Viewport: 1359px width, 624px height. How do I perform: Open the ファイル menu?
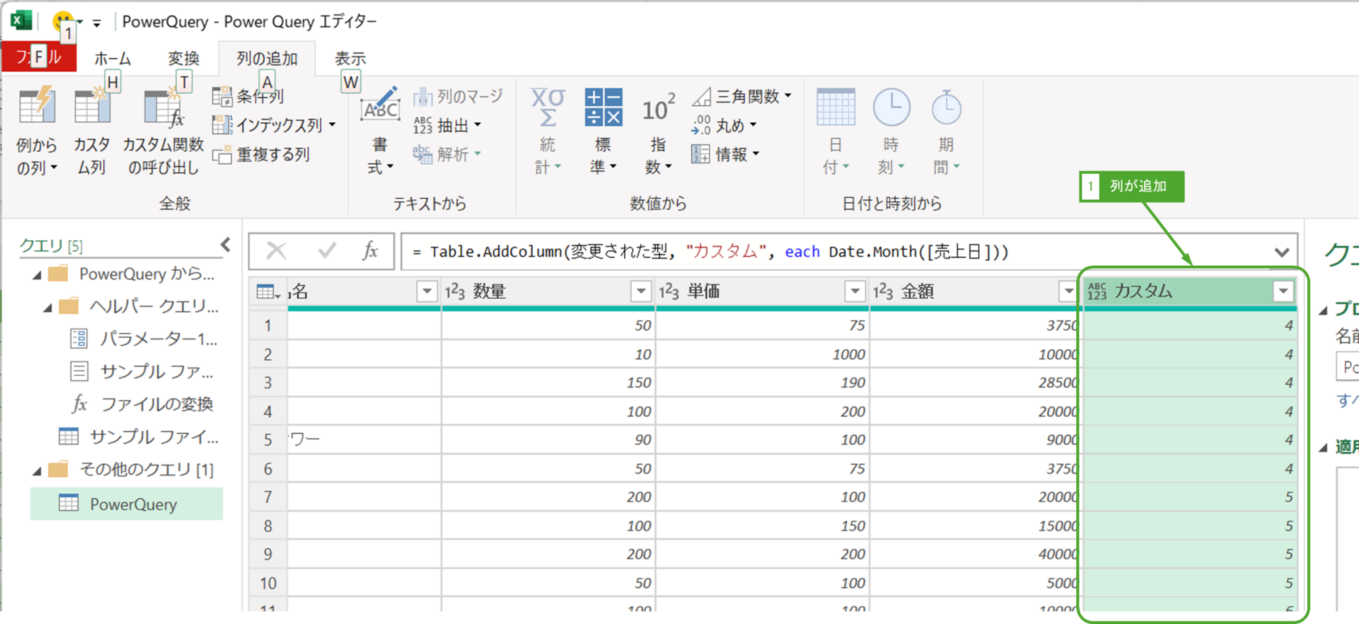click(x=40, y=58)
